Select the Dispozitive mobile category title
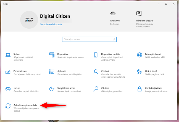 pyautogui.click(x=110, y=54)
